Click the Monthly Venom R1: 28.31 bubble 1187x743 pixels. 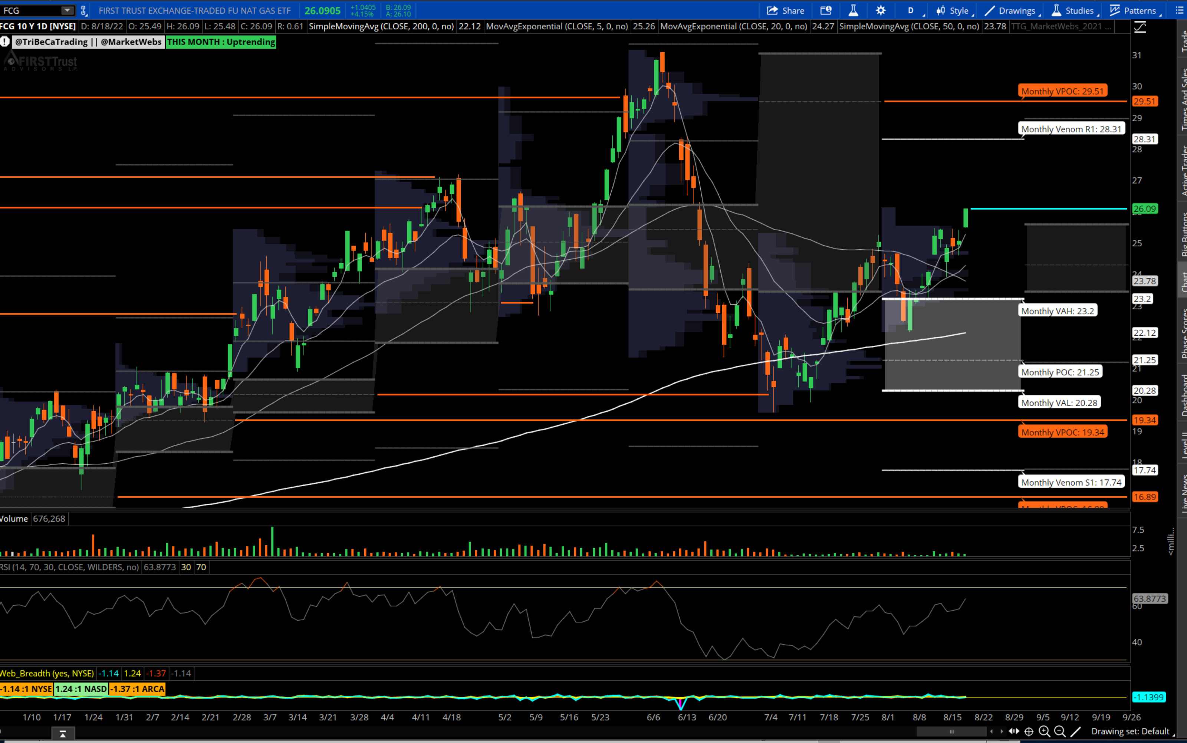coord(1071,129)
